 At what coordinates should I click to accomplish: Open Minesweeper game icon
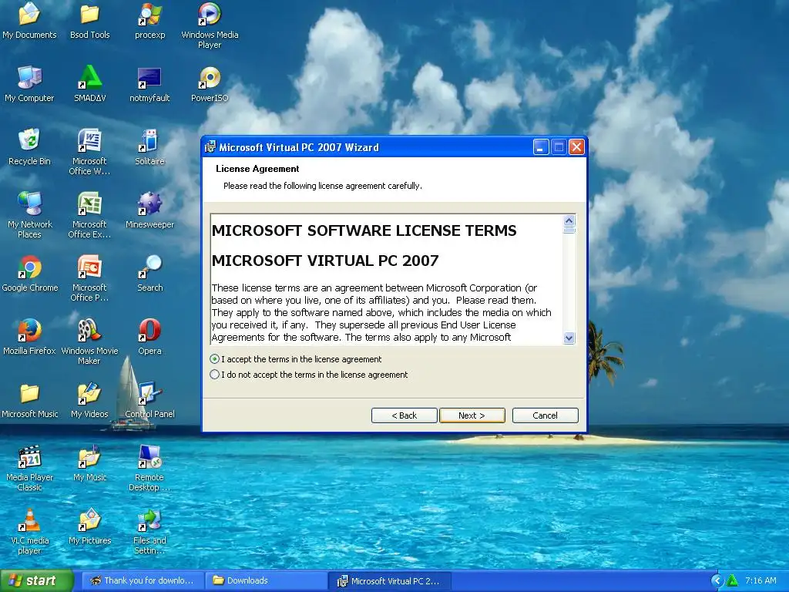(149, 203)
